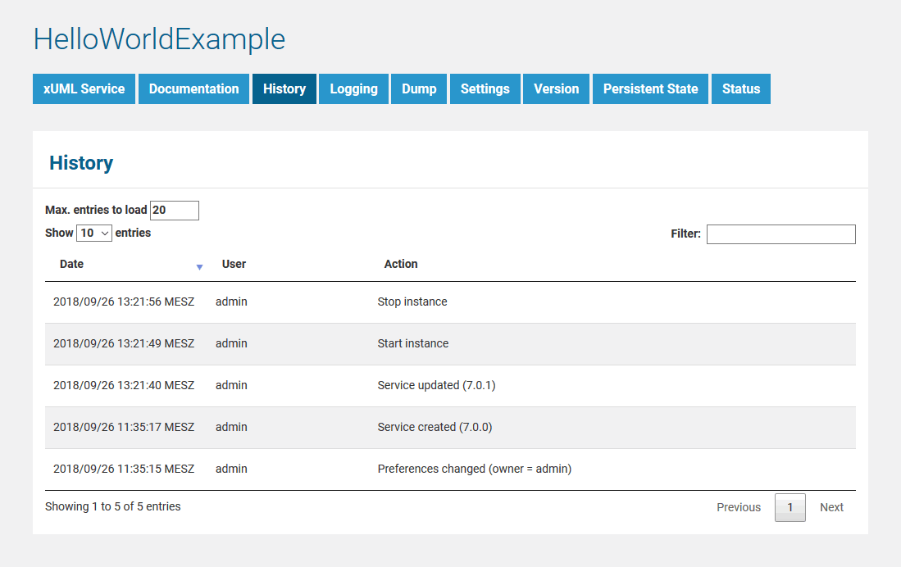Click the Service updated (7.0.1) entry
901x567 pixels.
point(436,385)
